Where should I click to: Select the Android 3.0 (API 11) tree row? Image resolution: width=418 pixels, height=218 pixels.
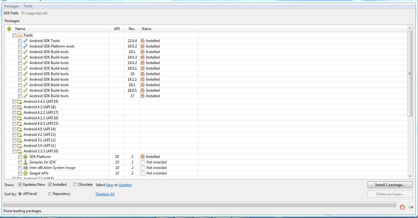(206, 146)
